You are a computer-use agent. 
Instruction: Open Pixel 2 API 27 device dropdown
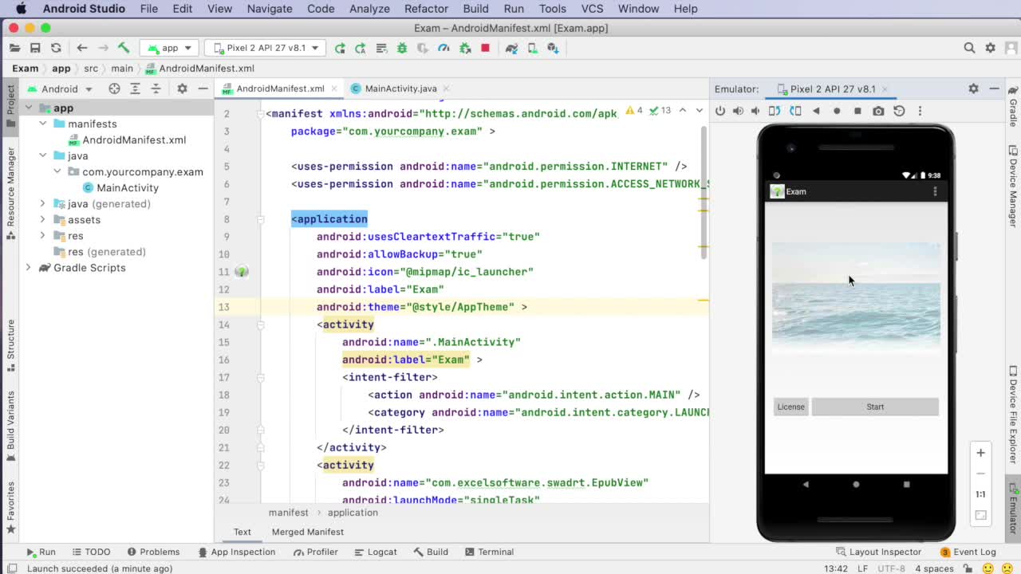264,48
